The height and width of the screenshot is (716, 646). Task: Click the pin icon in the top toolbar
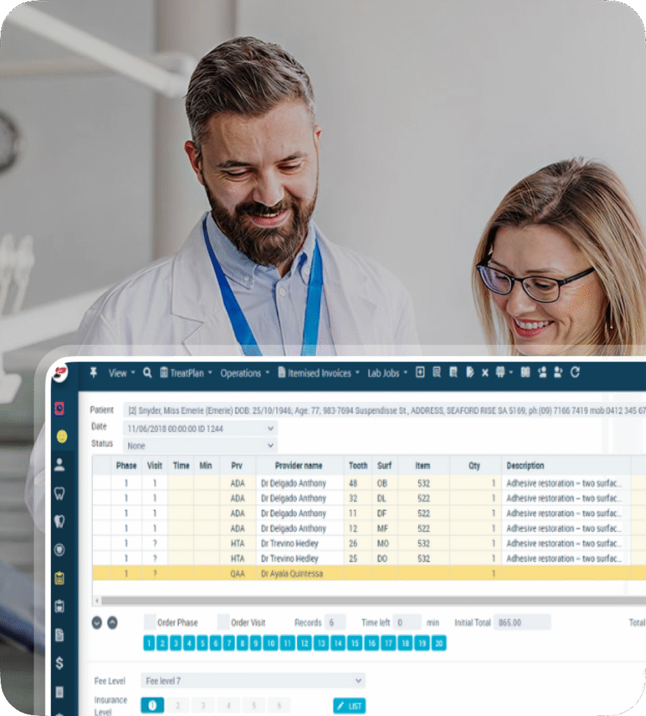click(94, 373)
